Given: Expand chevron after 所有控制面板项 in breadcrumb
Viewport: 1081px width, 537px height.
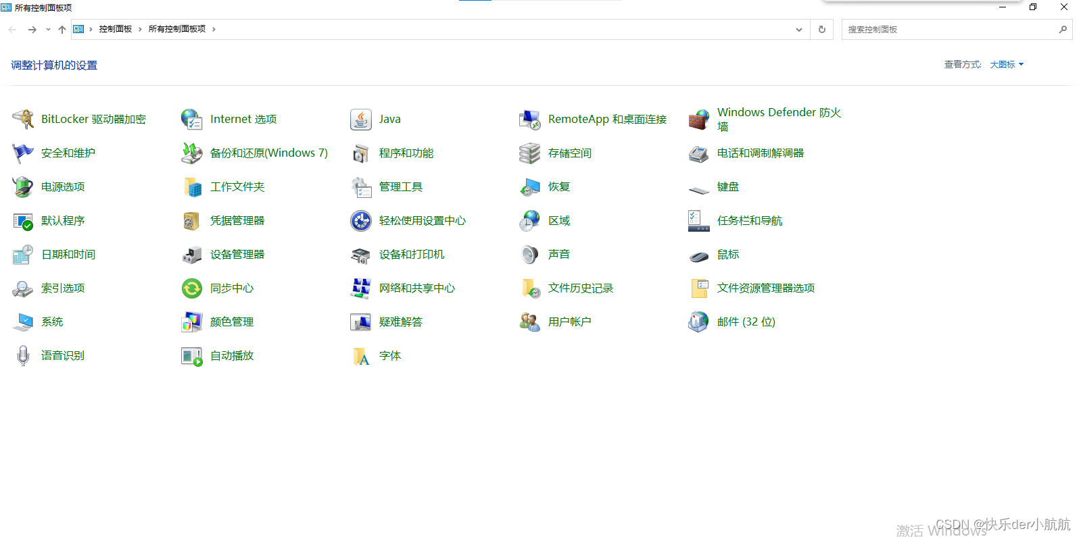Looking at the screenshot, I should pyautogui.click(x=214, y=30).
